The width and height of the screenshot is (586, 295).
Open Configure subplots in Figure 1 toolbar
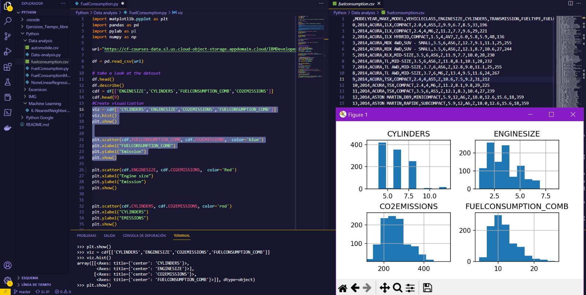click(410, 288)
